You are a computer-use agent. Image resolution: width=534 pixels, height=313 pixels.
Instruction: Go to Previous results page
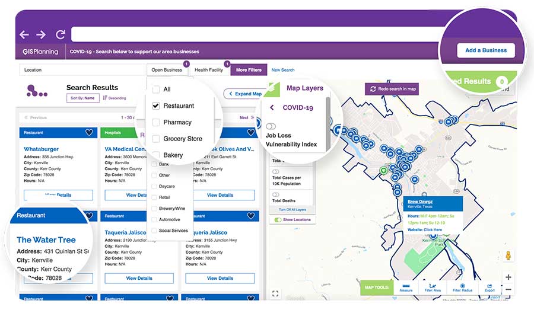tap(36, 117)
